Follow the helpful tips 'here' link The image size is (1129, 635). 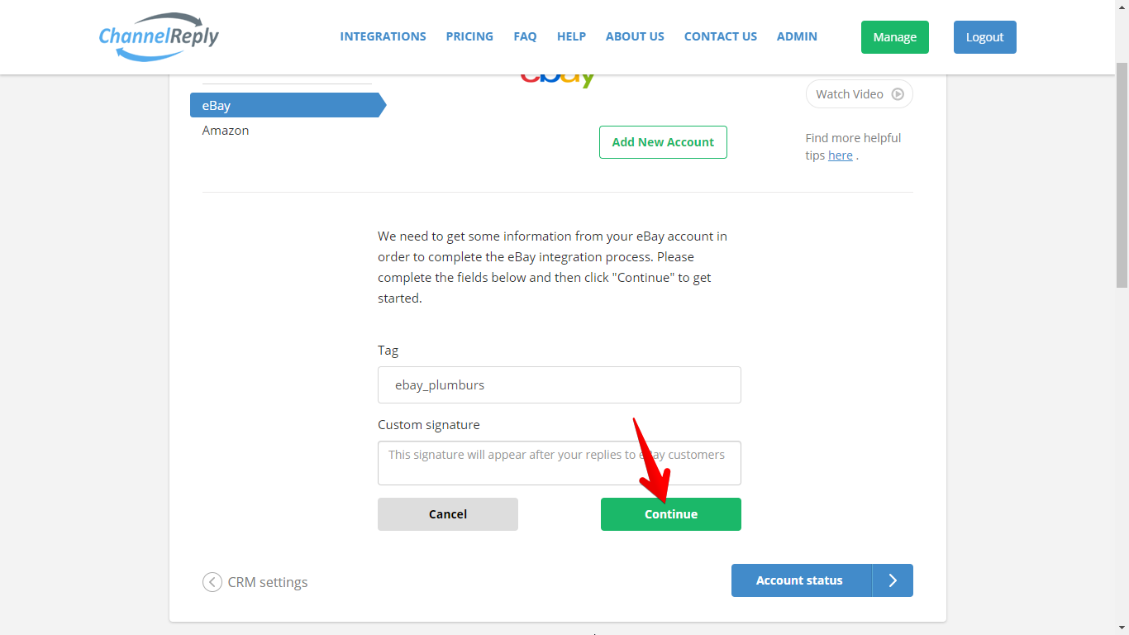[841, 155]
